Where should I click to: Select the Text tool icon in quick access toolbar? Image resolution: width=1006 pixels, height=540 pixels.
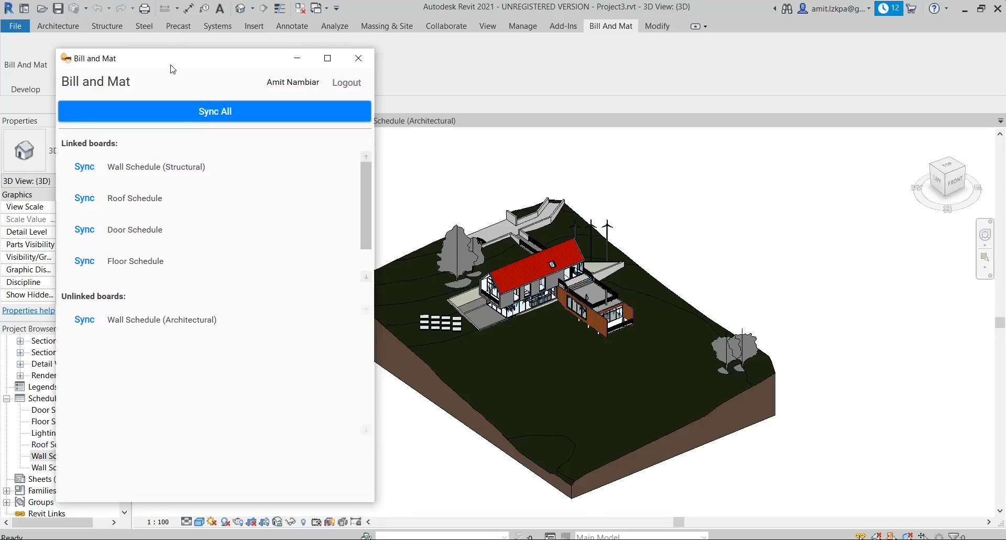pos(220,8)
